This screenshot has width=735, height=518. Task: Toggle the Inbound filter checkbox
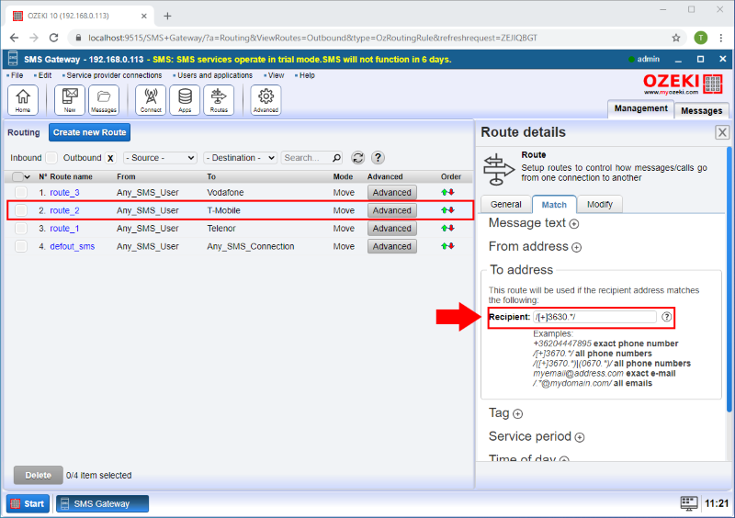[51, 158]
